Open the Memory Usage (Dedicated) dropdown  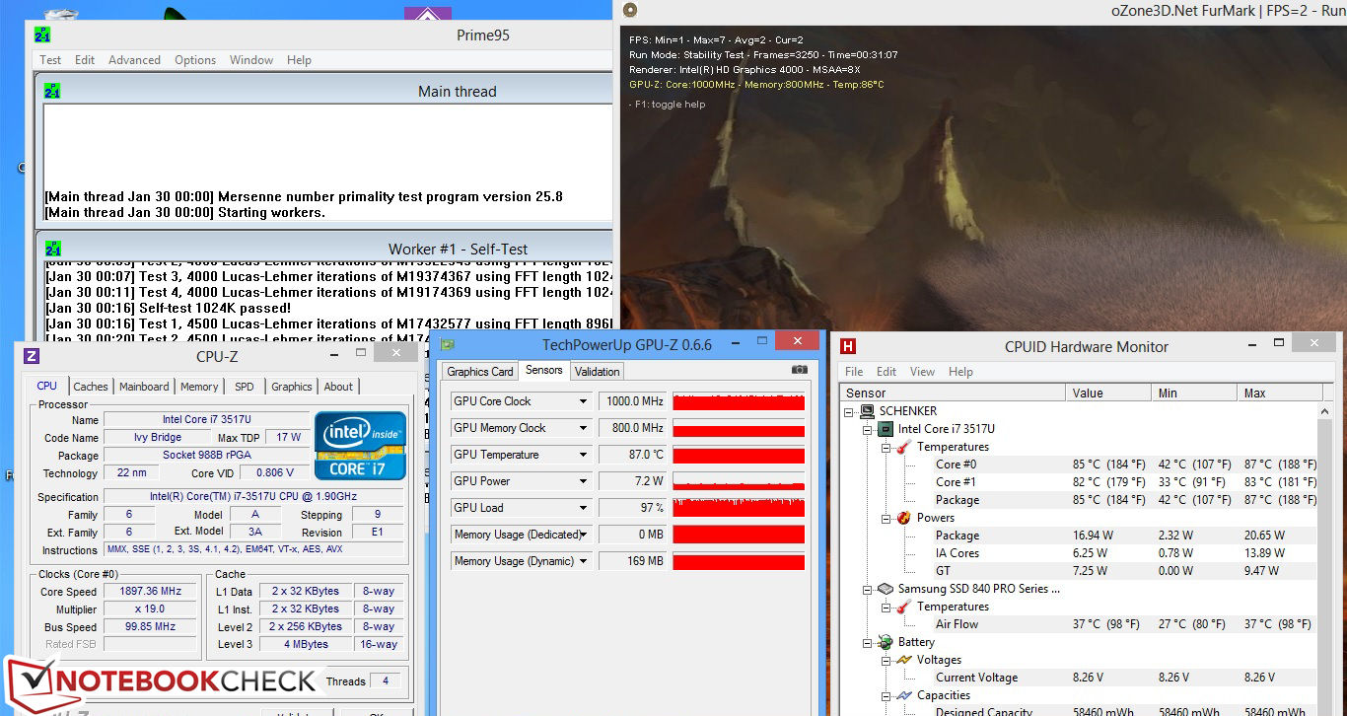pyautogui.click(x=584, y=535)
